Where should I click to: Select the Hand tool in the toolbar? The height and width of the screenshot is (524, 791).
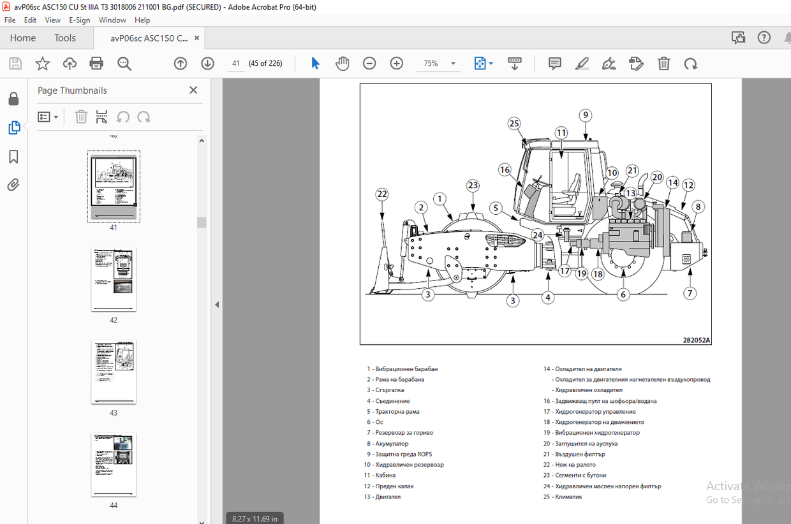[x=343, y=63]
